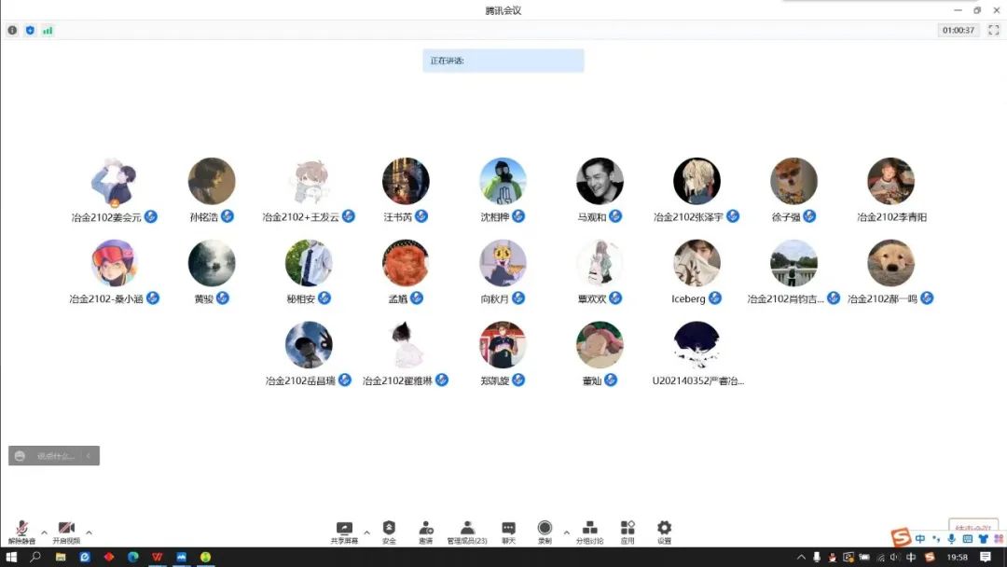Open Windows taskbar search
The height and width of the screenshot is (567, 1007).
35,557
